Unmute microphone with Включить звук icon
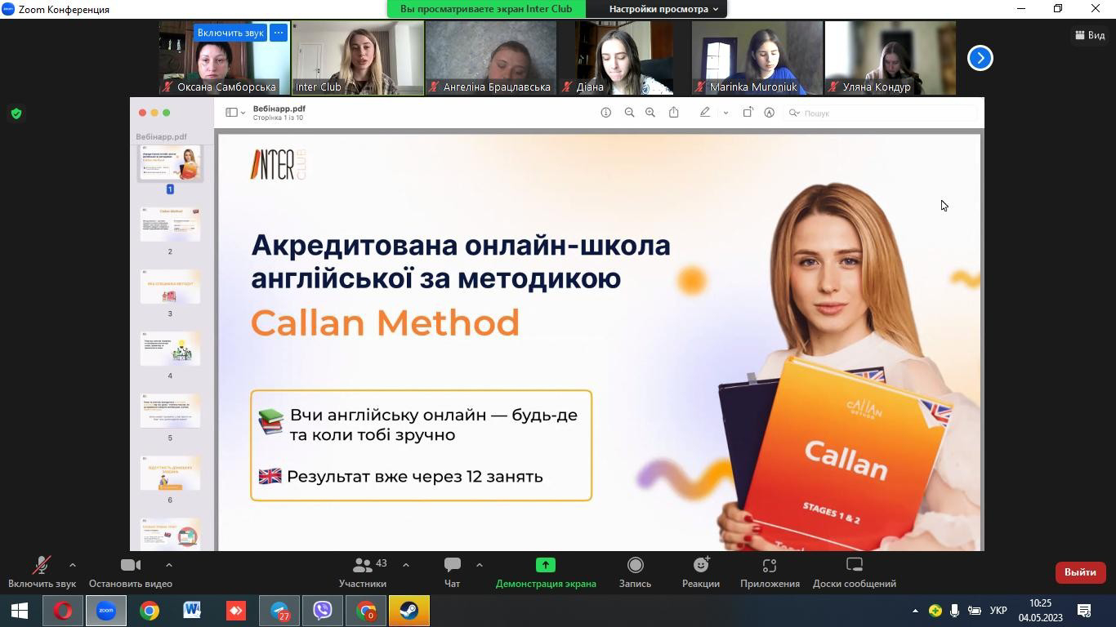Screen dimensions: 1116x627 pyautogui.click(x=42, y=571)
